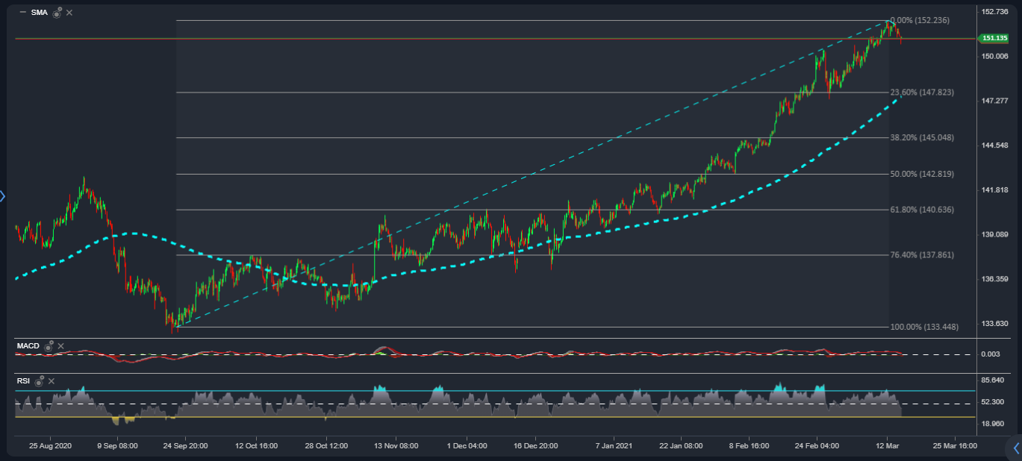This screenshot has width=1022, height=461.
Task: Select the MACD indicator label
Action: [28, 346]
